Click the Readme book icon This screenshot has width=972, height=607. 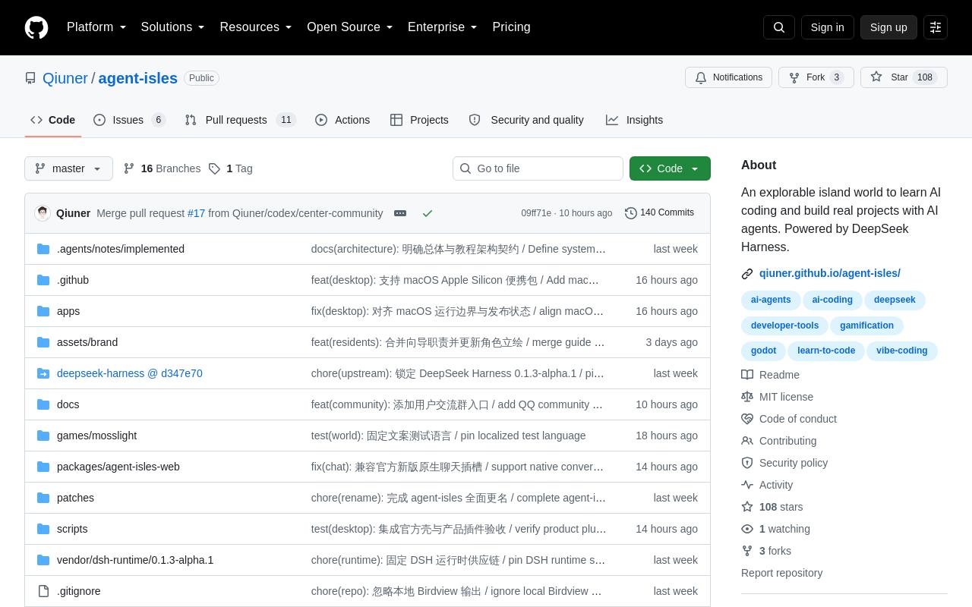(747, 375)
